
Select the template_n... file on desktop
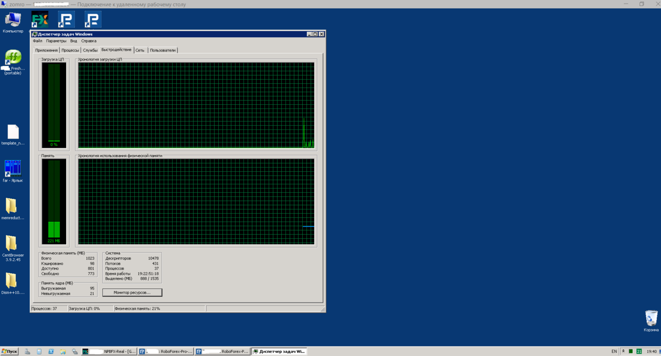[13, 135]
